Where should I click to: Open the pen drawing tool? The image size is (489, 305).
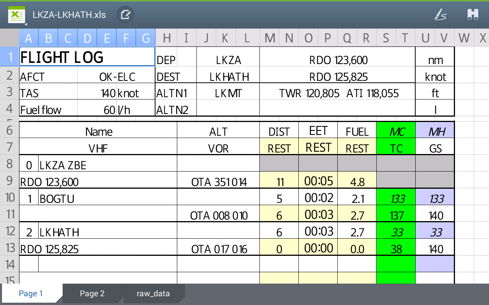tap(440, 15)
